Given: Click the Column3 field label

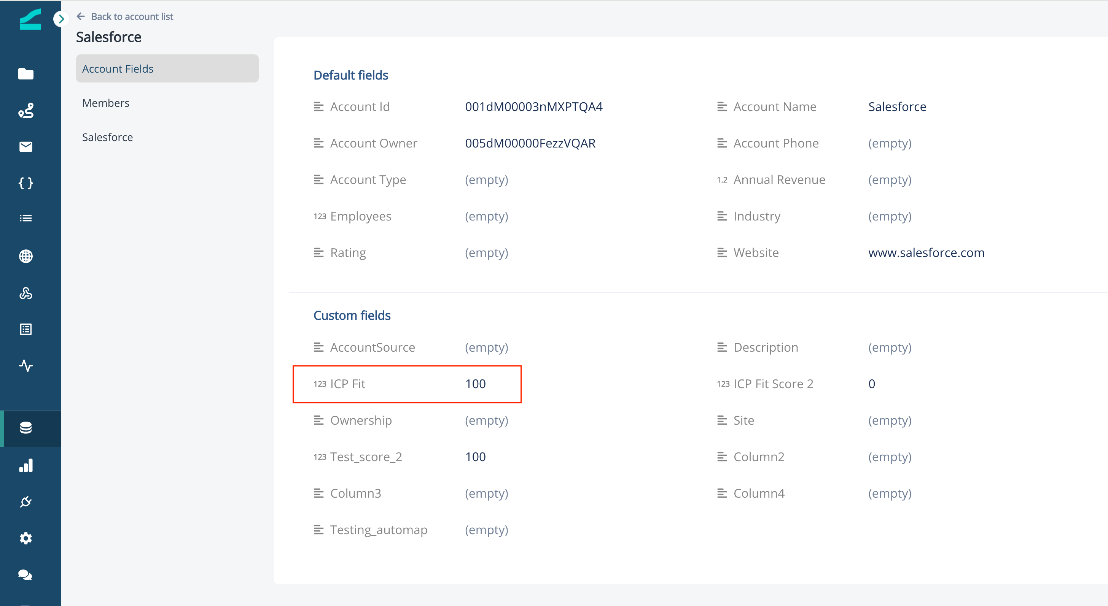Looking at the screenshot, I should coord(356,493).
